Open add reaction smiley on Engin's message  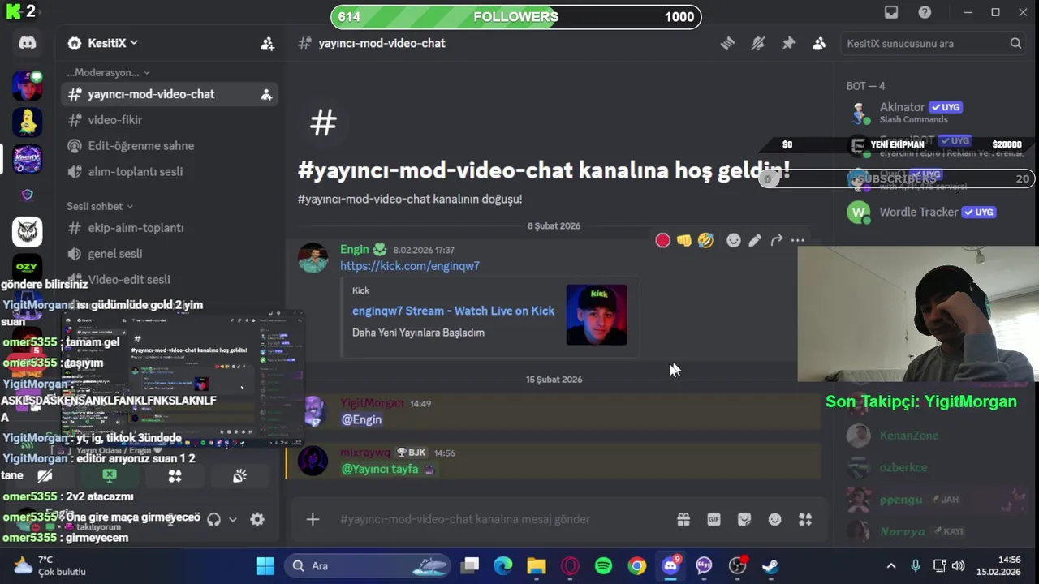coord(733,240)
